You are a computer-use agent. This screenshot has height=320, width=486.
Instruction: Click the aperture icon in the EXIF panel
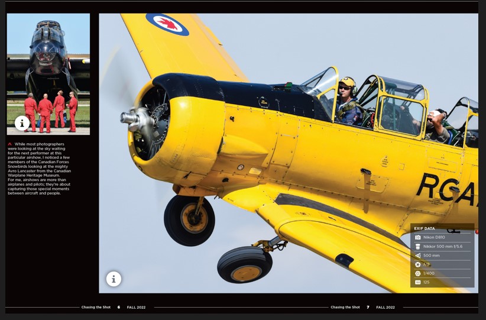417,264
